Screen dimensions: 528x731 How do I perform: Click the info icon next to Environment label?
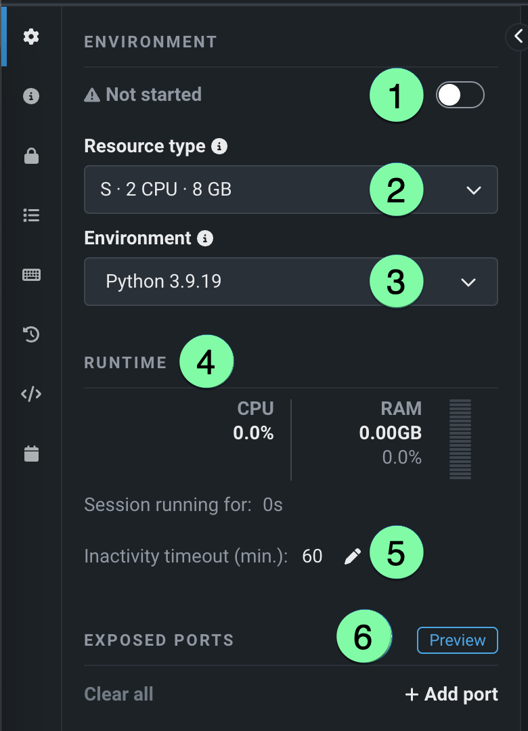[205, 238]
